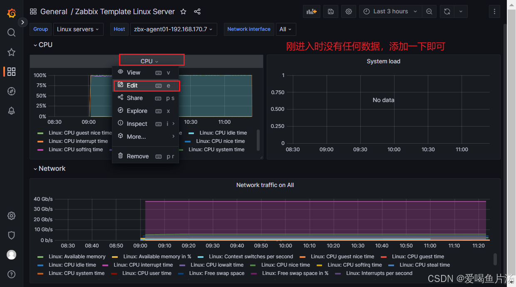Click Linux: CPU steal time legend entry
The width and height of the screenshot is (516, 287).
pyautogui.click(x=424, y=265)
